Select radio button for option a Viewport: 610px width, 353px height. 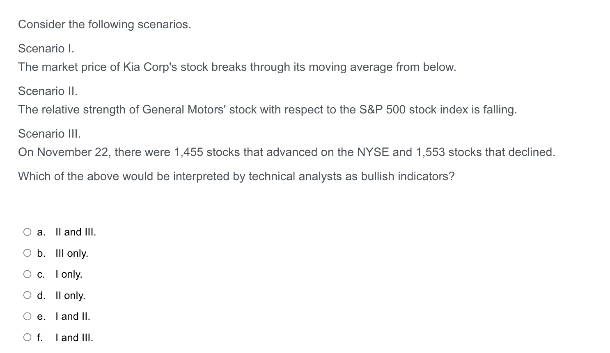click(x=27, y=232)
